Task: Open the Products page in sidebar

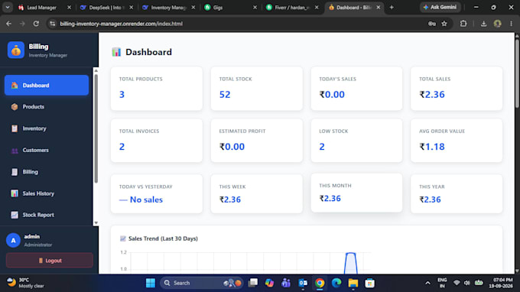Action: click(47, 107)
